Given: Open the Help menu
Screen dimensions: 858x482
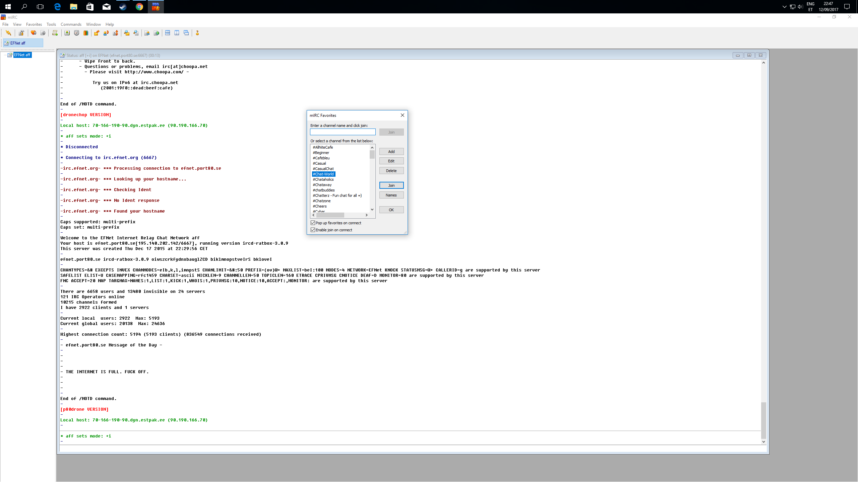Looking at the screenshot, I should [x=110, y=24].
